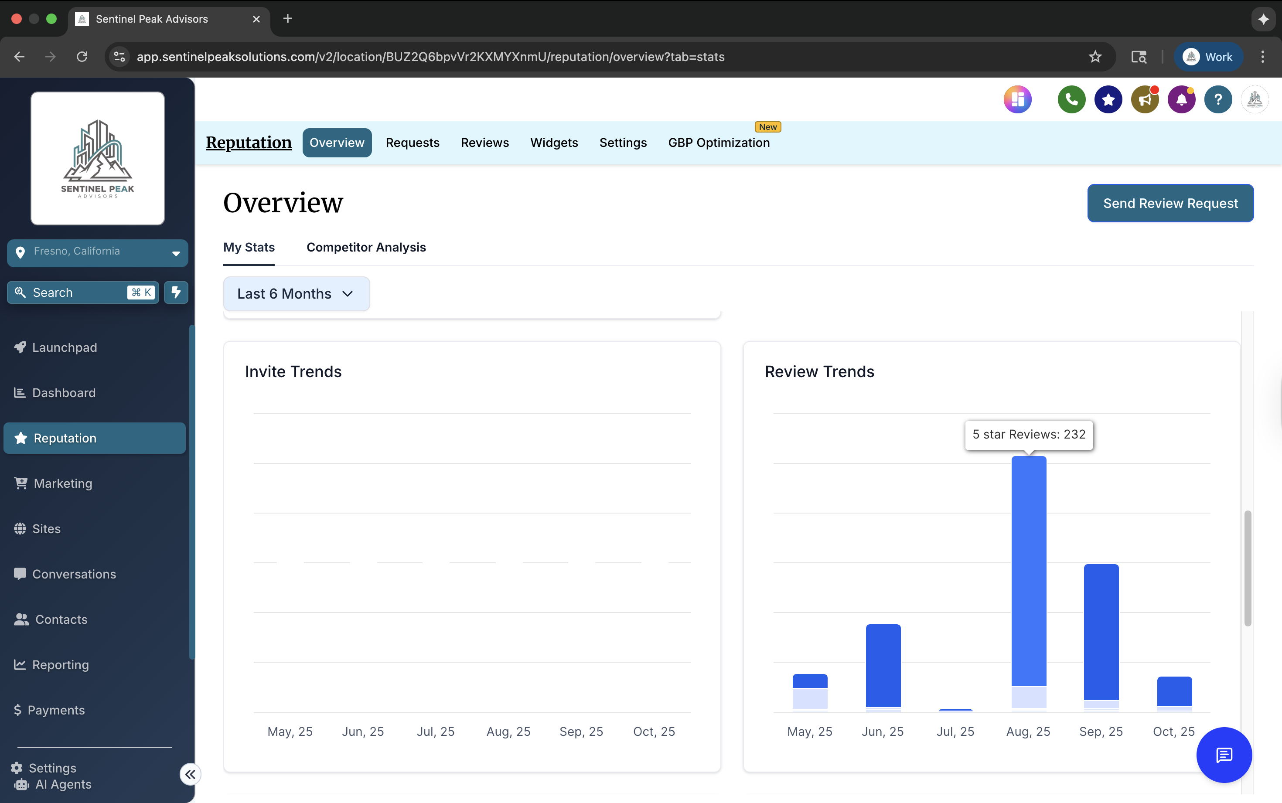Click the page vertical scrollbar thumb
This screenshot has height=803, width=1282.
1248,568
